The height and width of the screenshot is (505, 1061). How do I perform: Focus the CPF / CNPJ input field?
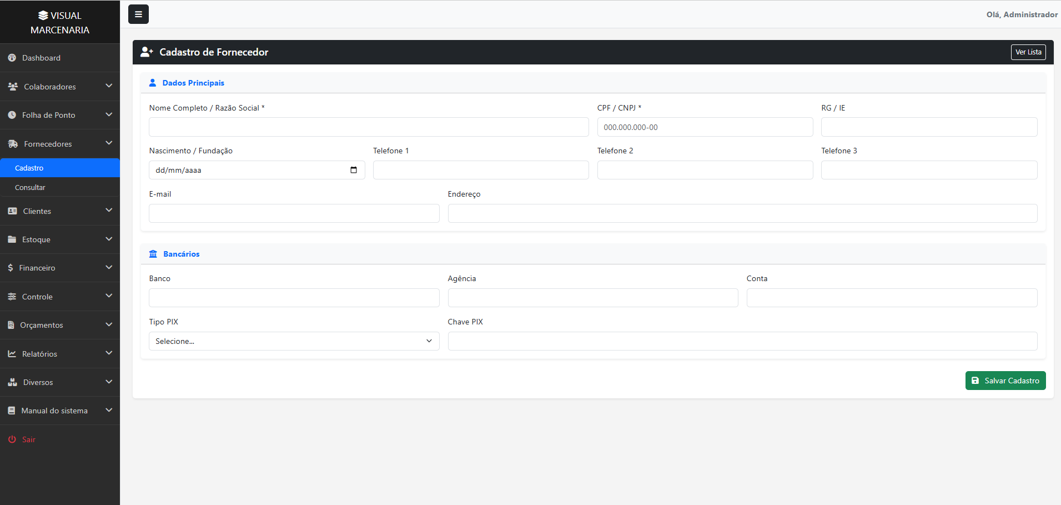coord(705,127)
